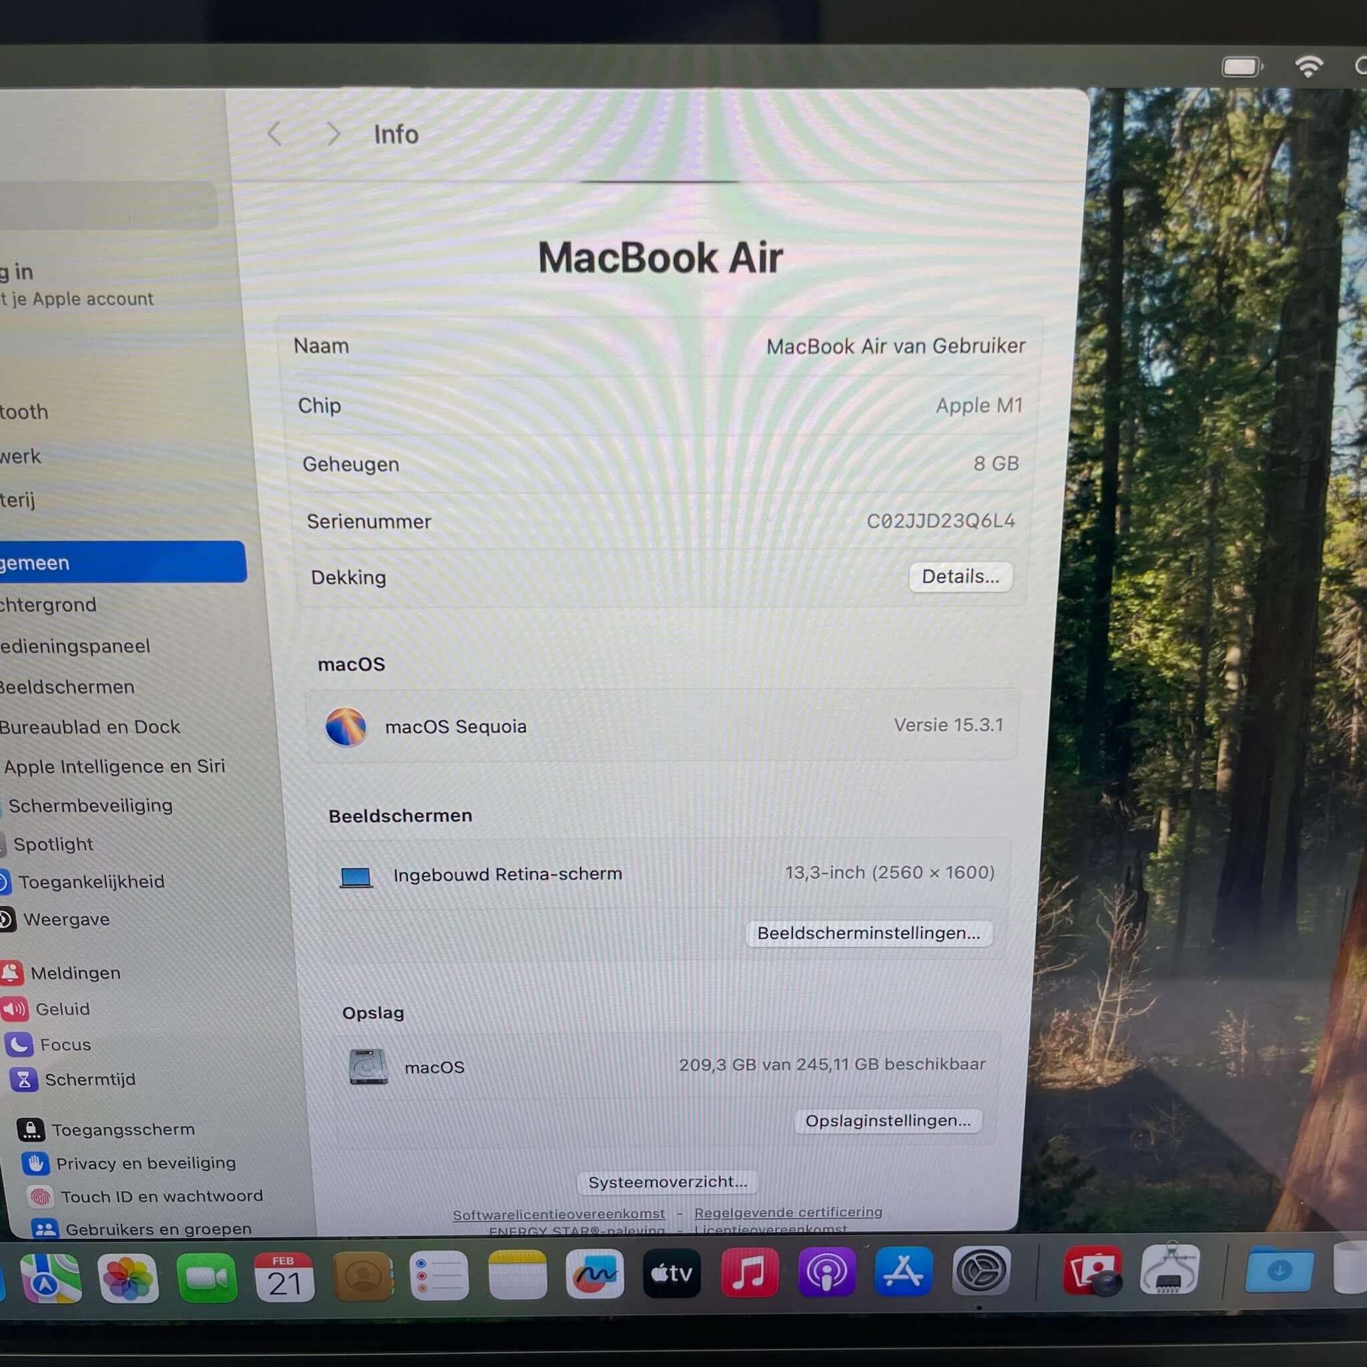
Task: Launch Podcasts from the Dock
Action: click(x=826, y=1272)
